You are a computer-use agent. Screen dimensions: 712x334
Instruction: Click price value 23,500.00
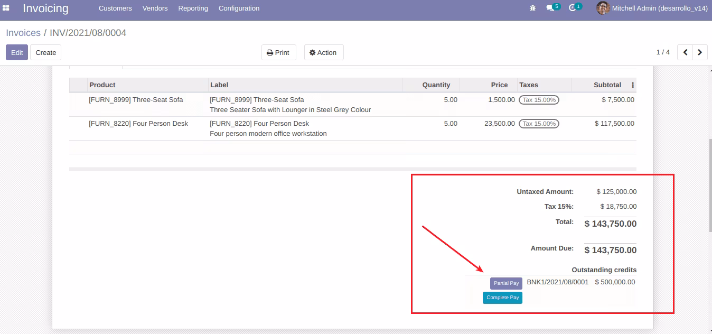[x=500, y=123]
